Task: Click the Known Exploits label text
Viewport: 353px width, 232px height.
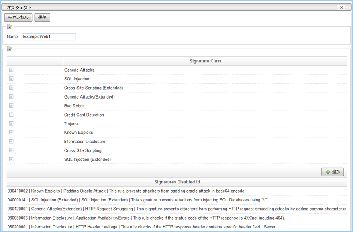Action: pos(78,133)
